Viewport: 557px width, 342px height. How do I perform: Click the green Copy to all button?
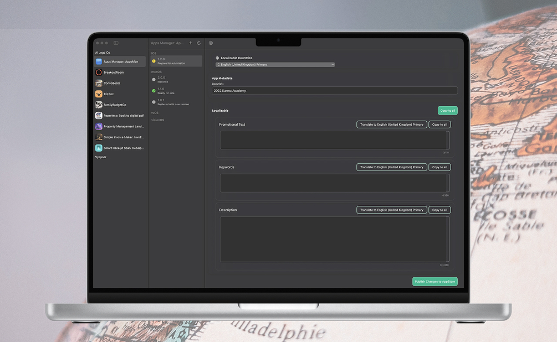(x=448, y=110)
